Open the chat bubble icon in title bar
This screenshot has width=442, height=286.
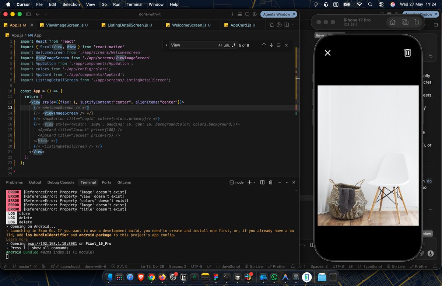(x=247, y=14)
